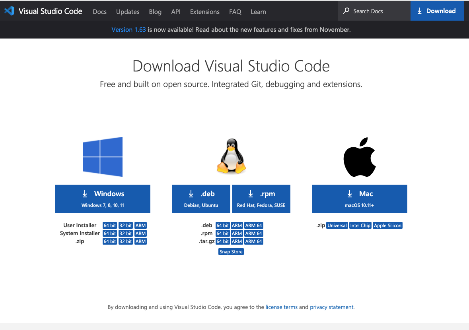The image size is (469, 330).
Task: Click the '.tar.gz' label text
Action: [207, 241]
